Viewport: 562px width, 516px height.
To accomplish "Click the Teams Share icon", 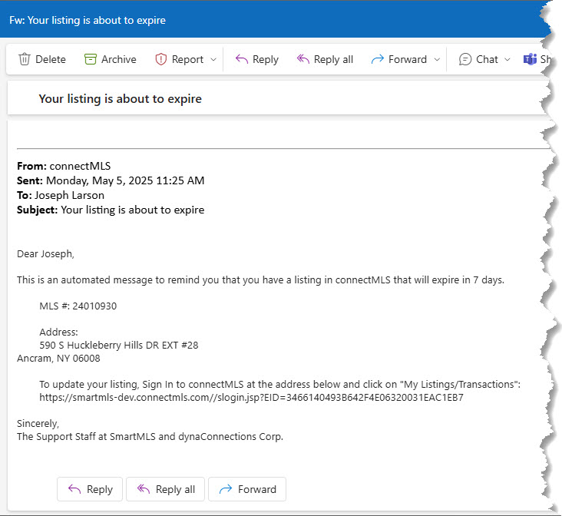I will point(530,59).
